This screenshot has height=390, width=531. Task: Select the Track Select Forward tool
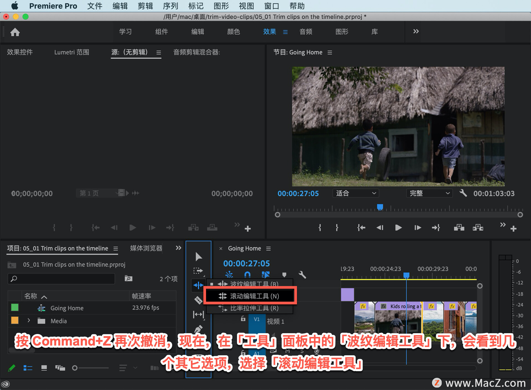pos(198,271)
